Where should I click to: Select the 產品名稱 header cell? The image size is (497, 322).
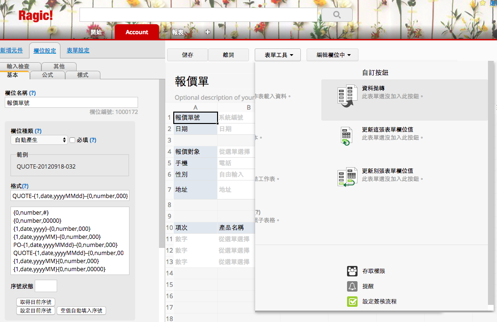236,228
